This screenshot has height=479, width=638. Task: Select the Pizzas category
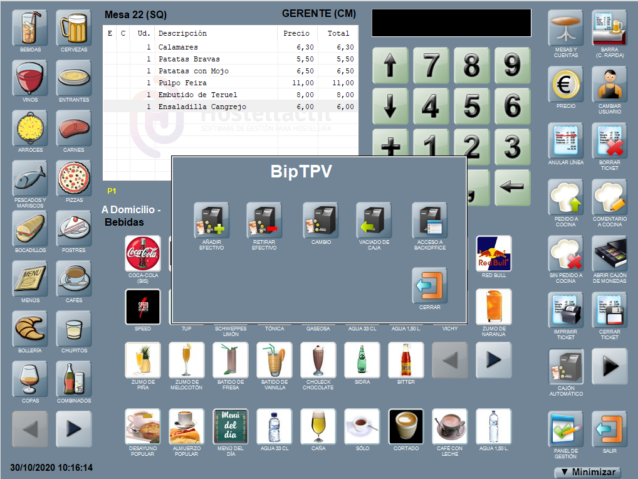click(x=74, y=179)
